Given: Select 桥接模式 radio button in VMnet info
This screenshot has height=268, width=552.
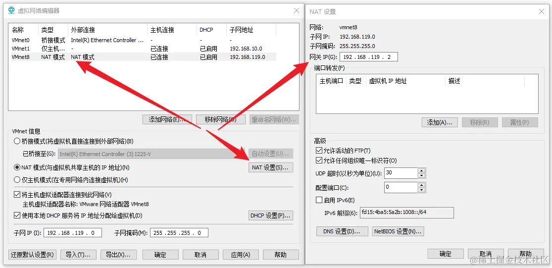Looking at the screenshot, I should [x=17, y=142].
